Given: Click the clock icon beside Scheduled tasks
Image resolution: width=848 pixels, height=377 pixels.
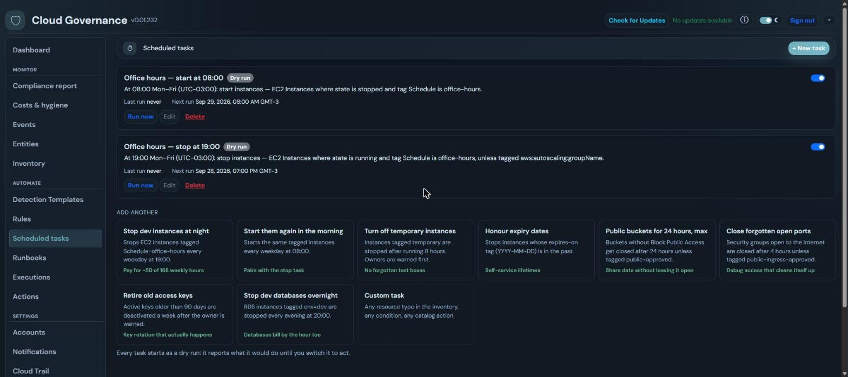Looking at the screenshot, I should pyautogui.click(x=130, y=48).
